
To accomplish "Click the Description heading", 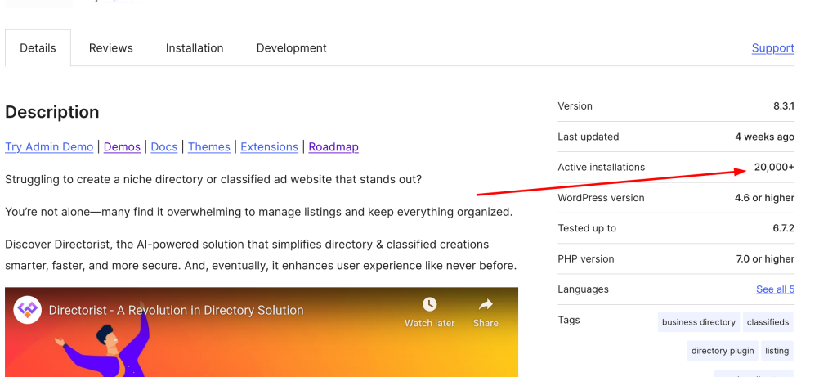I will (52, 112).
